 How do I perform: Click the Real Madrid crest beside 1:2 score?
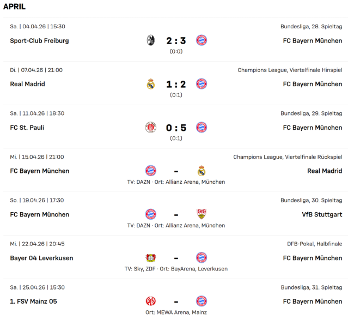151,84
